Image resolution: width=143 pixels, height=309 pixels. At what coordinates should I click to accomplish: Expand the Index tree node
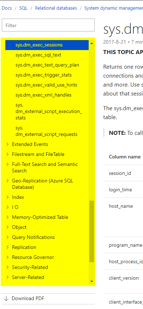pos(8,197)
